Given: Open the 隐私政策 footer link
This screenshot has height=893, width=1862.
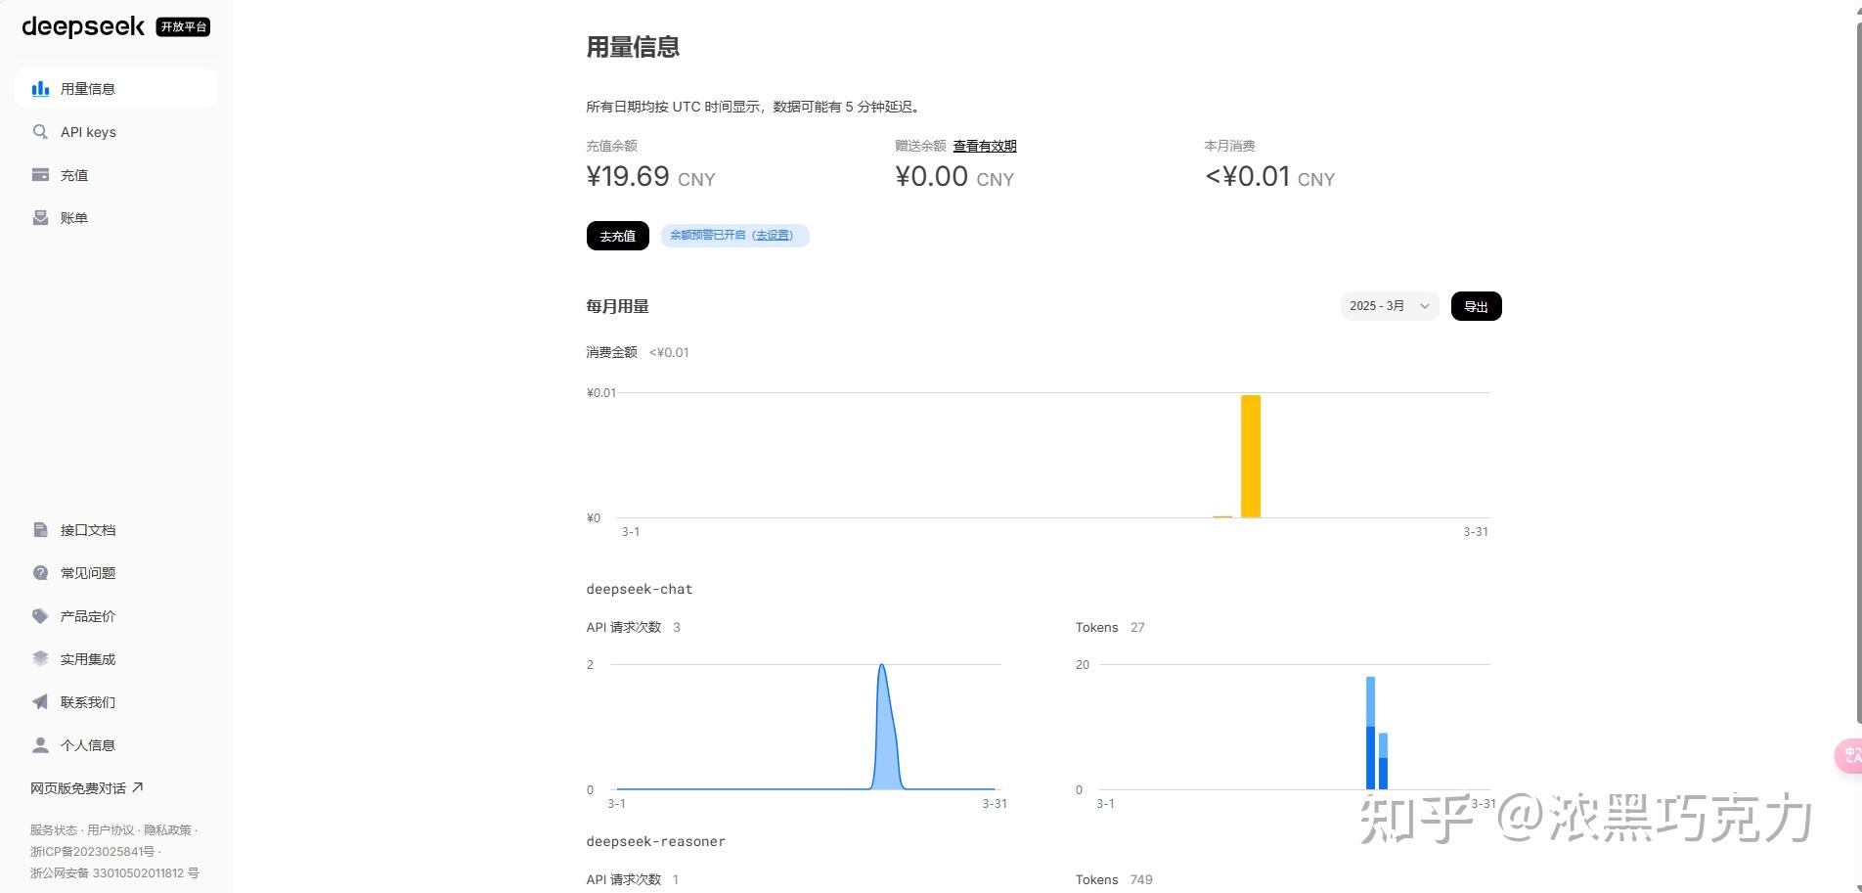Looking at the screenshot, I should tap(168, 830).
